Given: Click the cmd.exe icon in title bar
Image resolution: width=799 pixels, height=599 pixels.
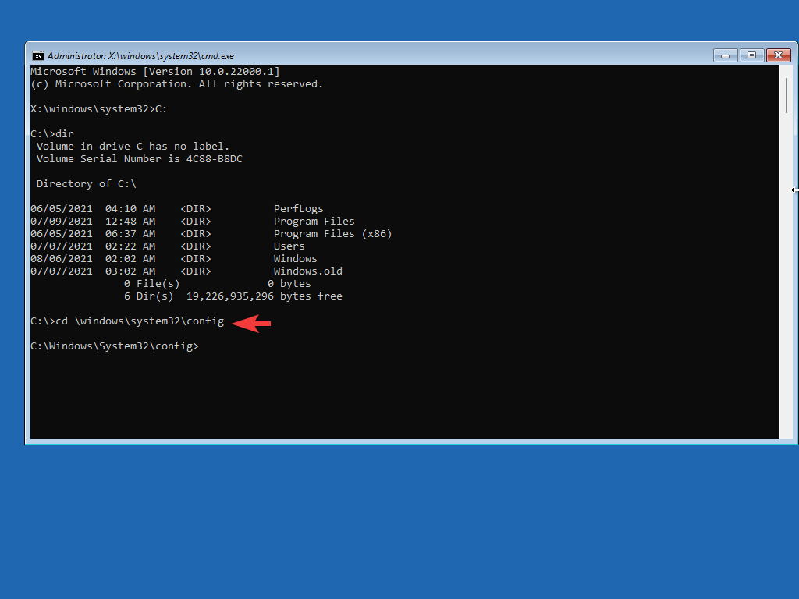Looking at the screenshot, I should pyautogui.click(x=37, y=56).
